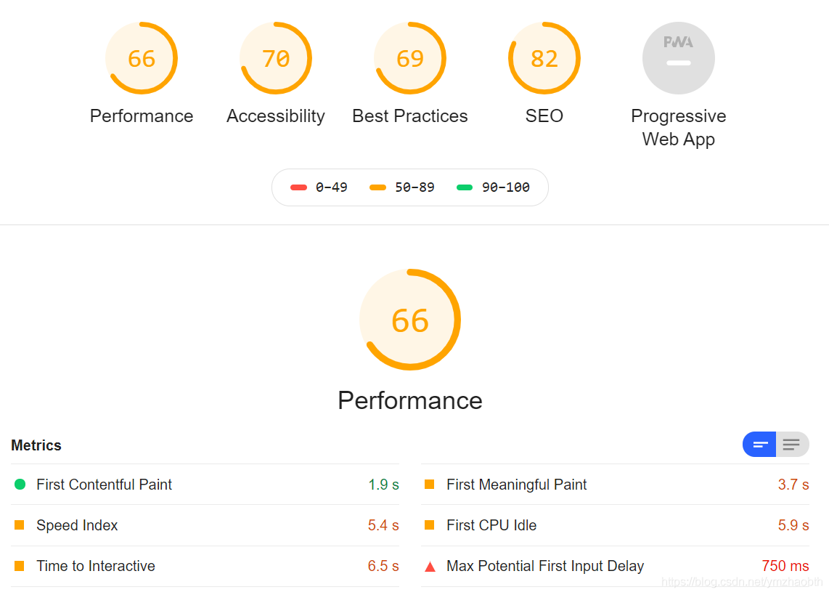Click the Best Practices category label
829x595 pixels.
[409, 116]
